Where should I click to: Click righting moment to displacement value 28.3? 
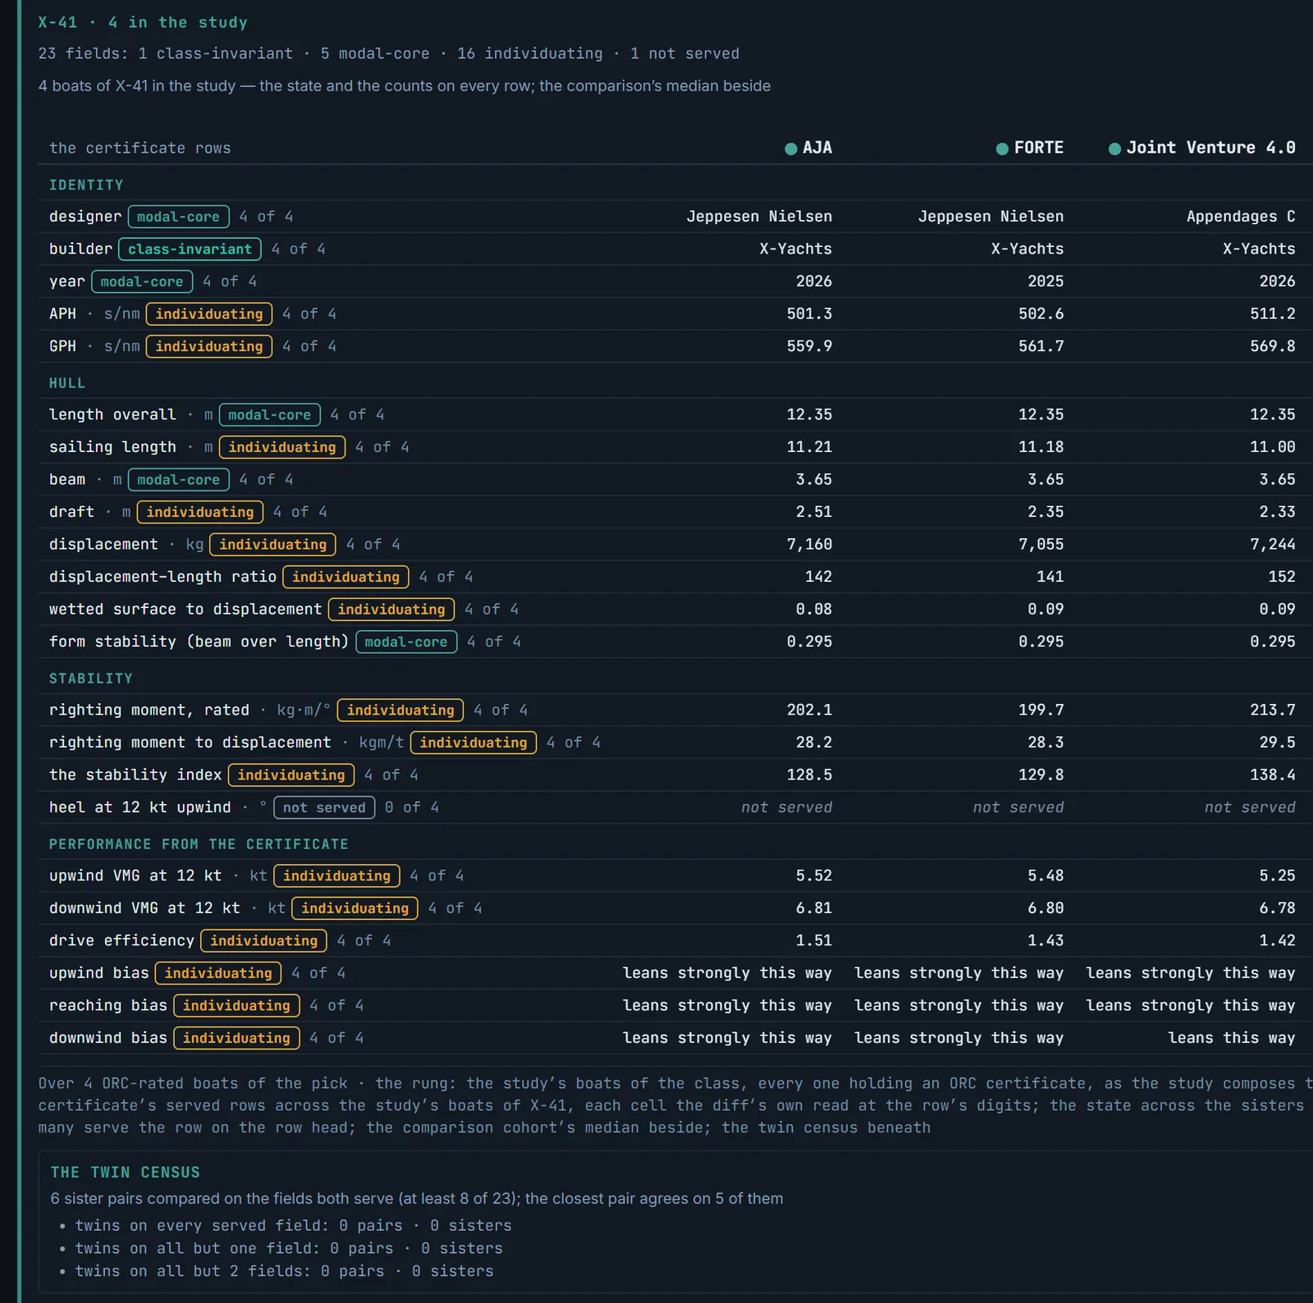tap(1045, 743)
